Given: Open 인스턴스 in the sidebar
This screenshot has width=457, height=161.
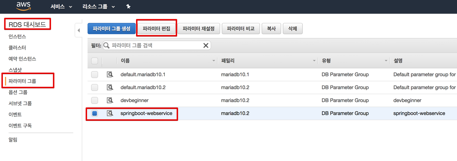Looking at the screenshot, I should pyautogui.click(x=17, y=36).
